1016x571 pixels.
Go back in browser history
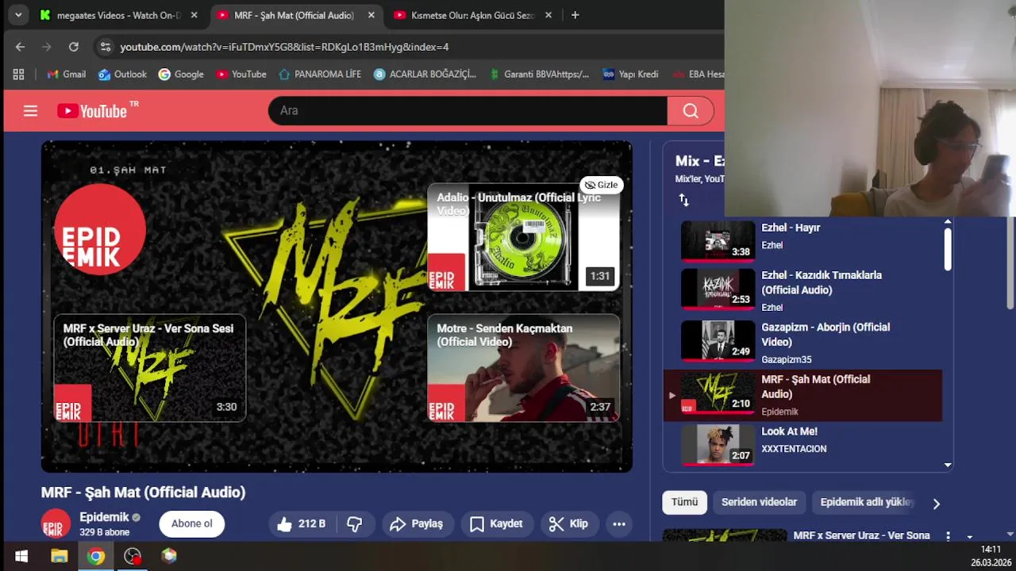point(20,47)
